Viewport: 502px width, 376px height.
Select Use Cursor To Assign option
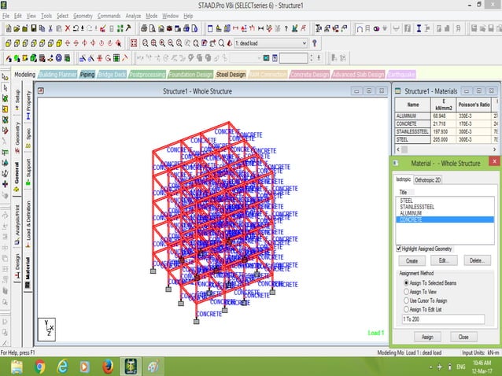click(x=406, y=300)
